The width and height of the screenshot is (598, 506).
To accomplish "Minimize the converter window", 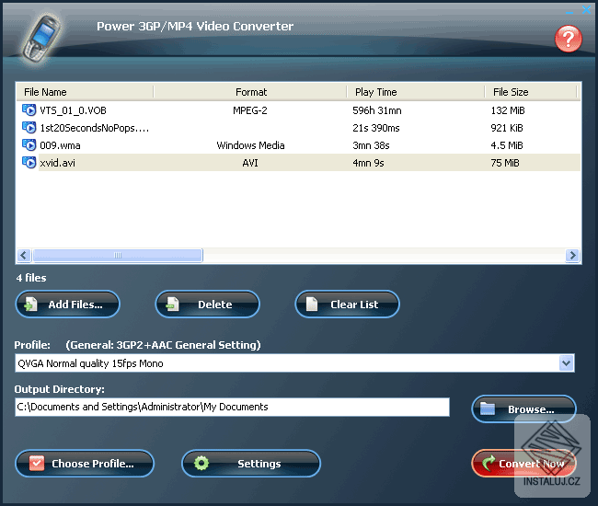I will (x=569, y=11).
